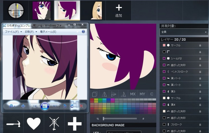209x133 pixels.
Task: Select the highlighted purple-hair emblem thumbnail
Action: click(67, 10)
